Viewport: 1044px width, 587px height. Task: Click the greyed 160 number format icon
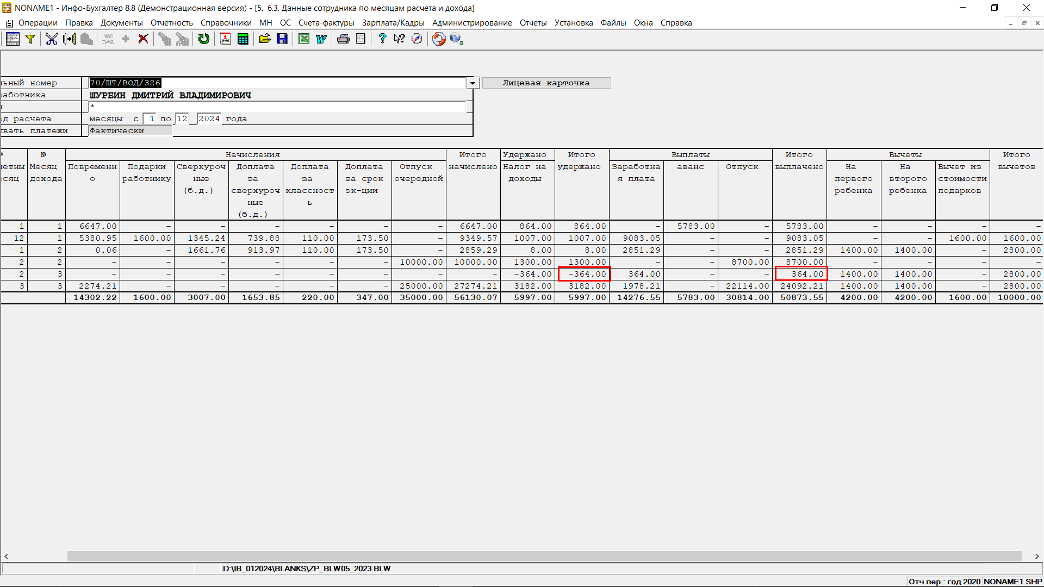pos(109,39)
